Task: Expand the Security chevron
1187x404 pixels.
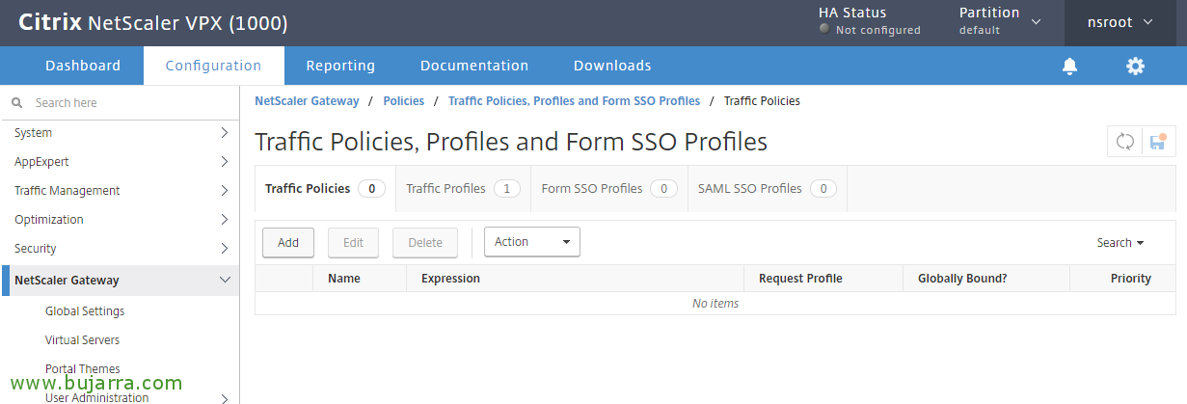Action: point(225,249)
